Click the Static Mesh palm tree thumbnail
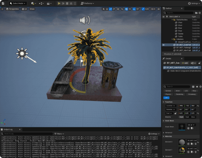This screenshot has width=202, height=158. pyautogui.click(x=182, y=127)
